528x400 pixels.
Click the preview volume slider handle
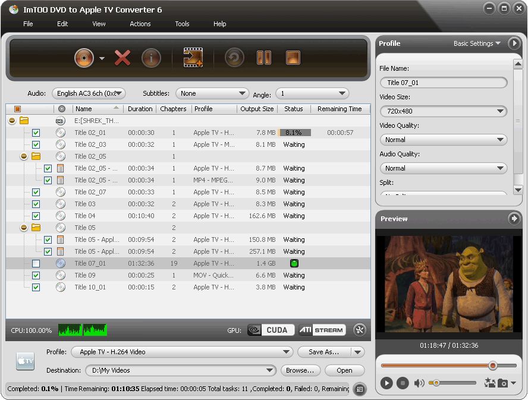[436, 383]
